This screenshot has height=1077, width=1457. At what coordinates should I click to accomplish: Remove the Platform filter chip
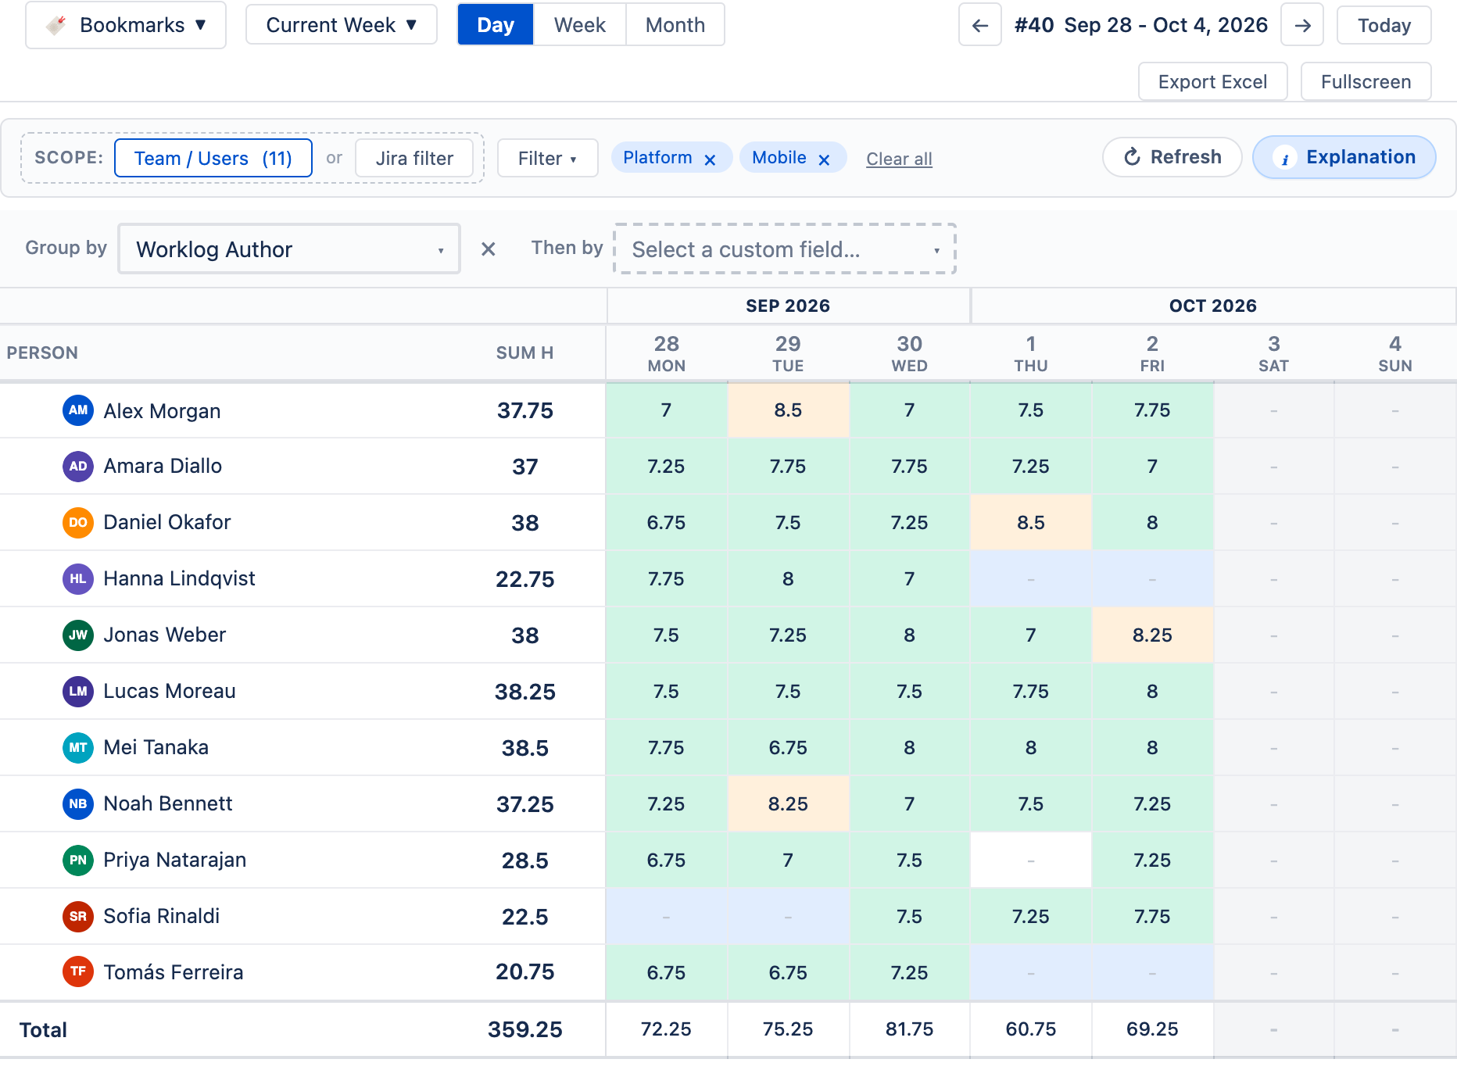click(x=710, y=159)
